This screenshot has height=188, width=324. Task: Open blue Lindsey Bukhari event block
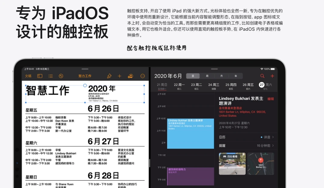click(x=191, y=134)
